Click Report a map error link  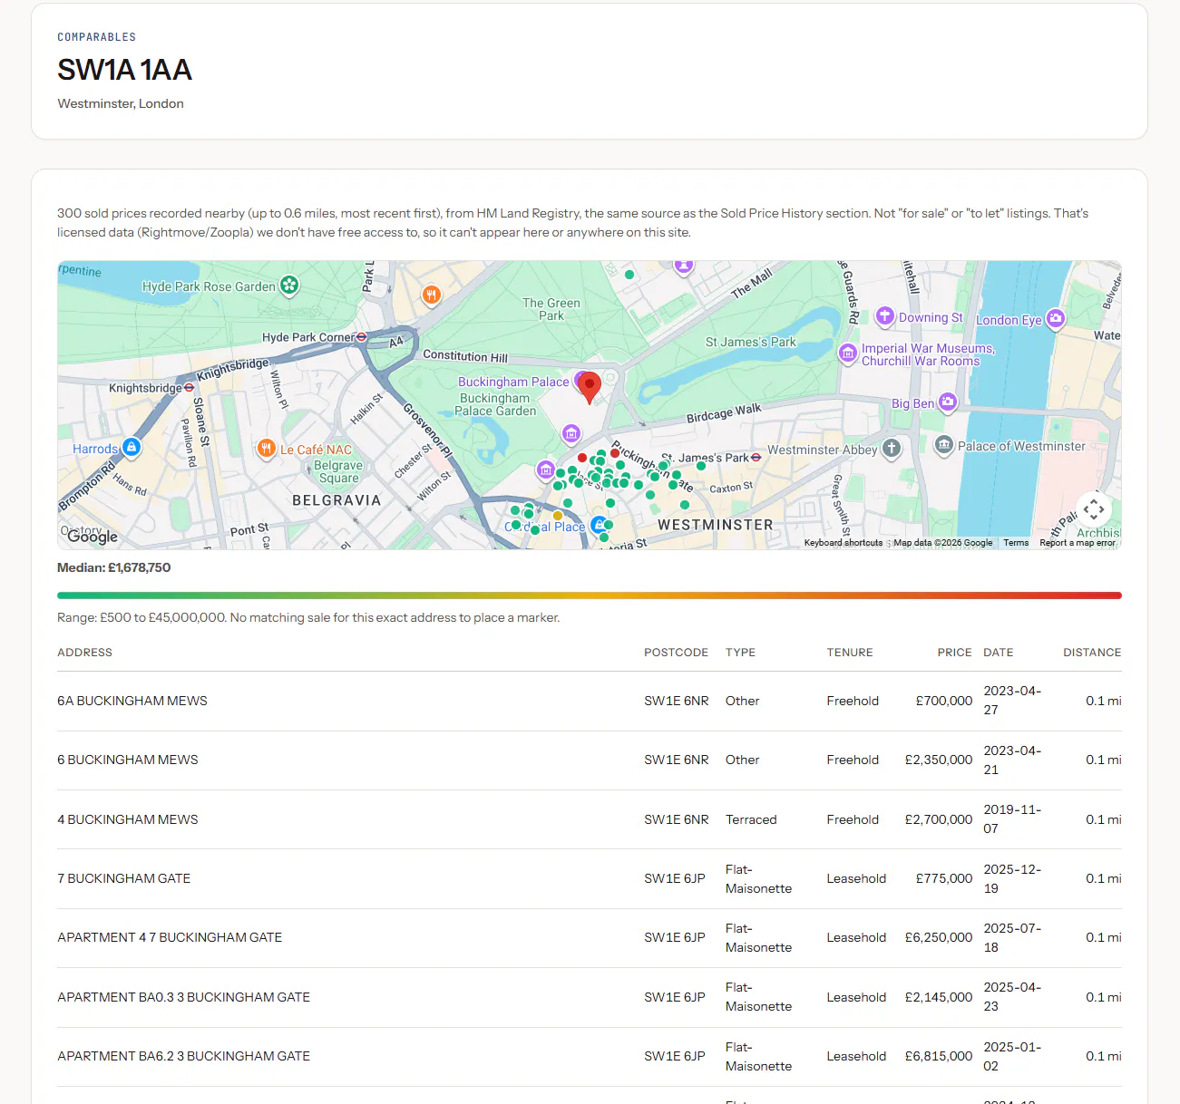tap(1078, 543)
